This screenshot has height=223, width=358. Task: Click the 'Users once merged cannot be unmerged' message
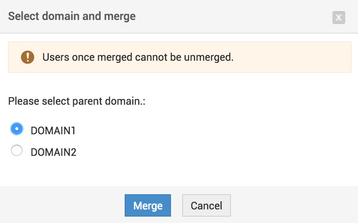pos(138,57)
